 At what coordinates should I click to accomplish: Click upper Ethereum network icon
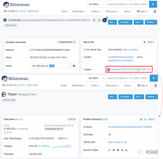click(155, 11)
